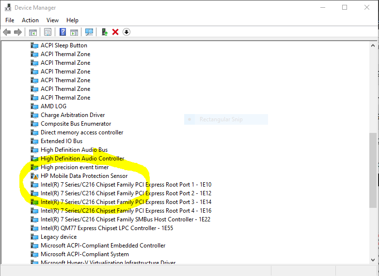Select Microsoft ACPI-Compliant Embedded Controller
379x276 pixels.
(x=103, y=246)
